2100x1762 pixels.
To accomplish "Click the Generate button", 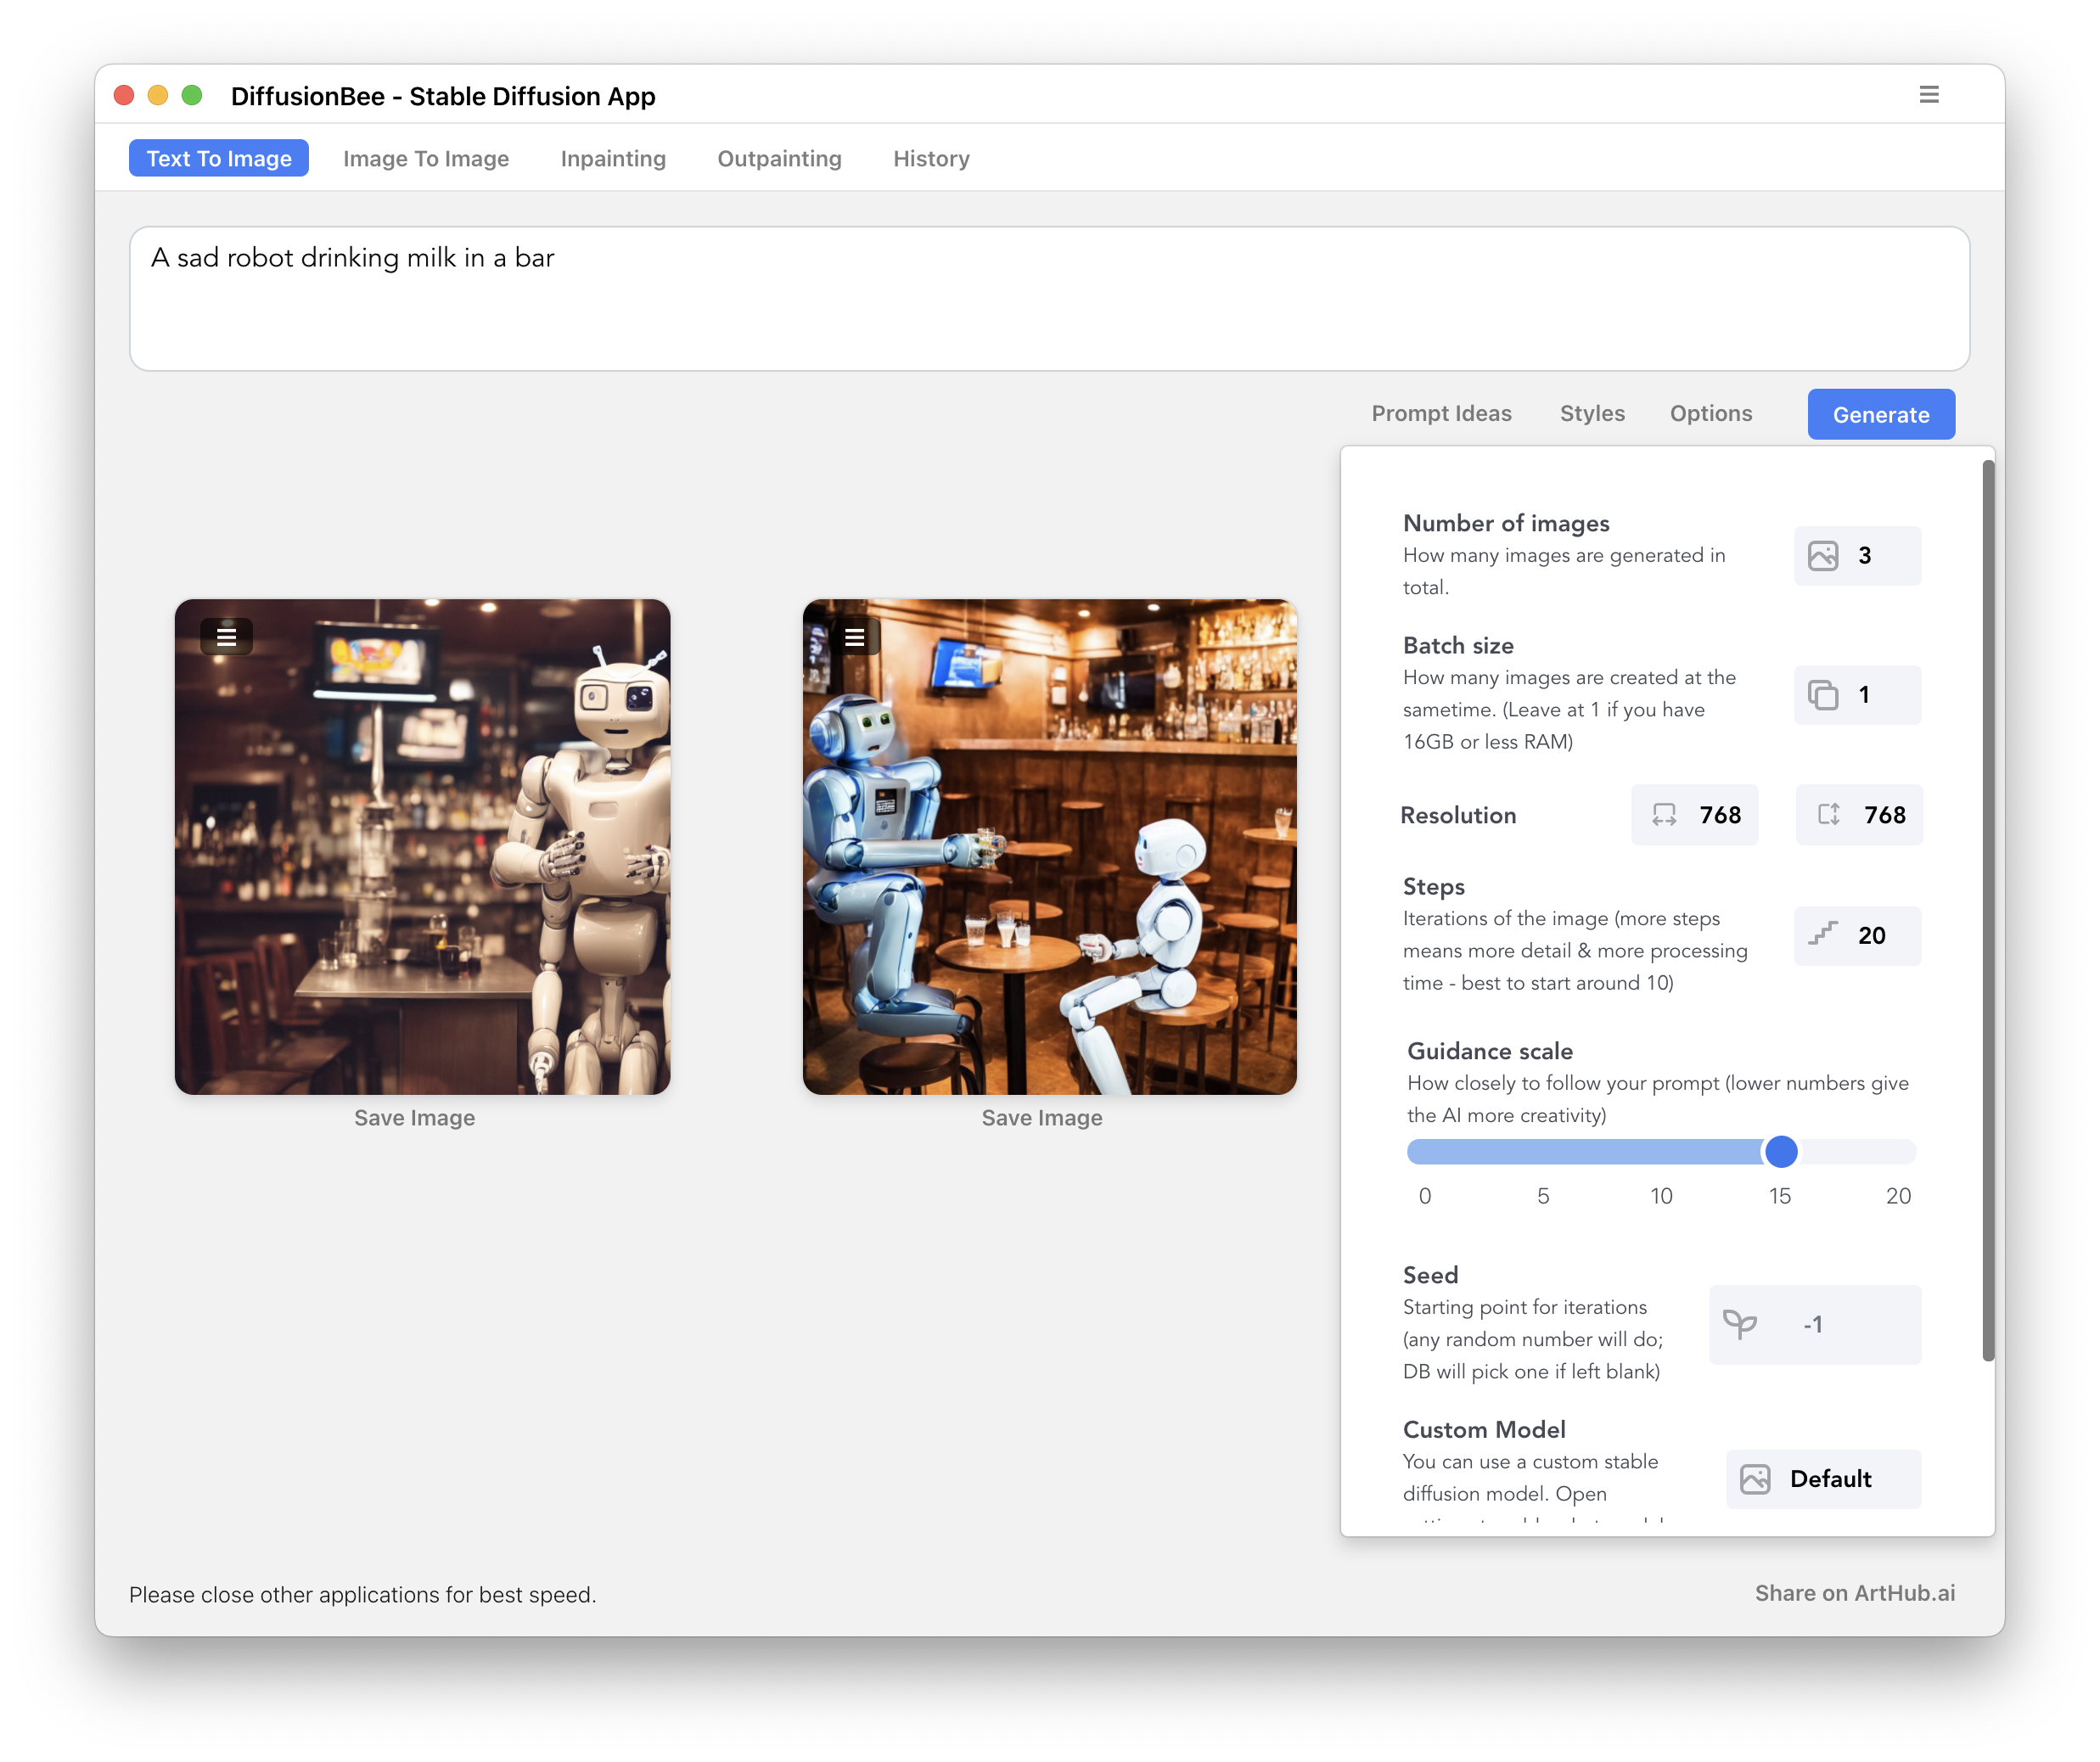I will click(x=1880, y=413).
